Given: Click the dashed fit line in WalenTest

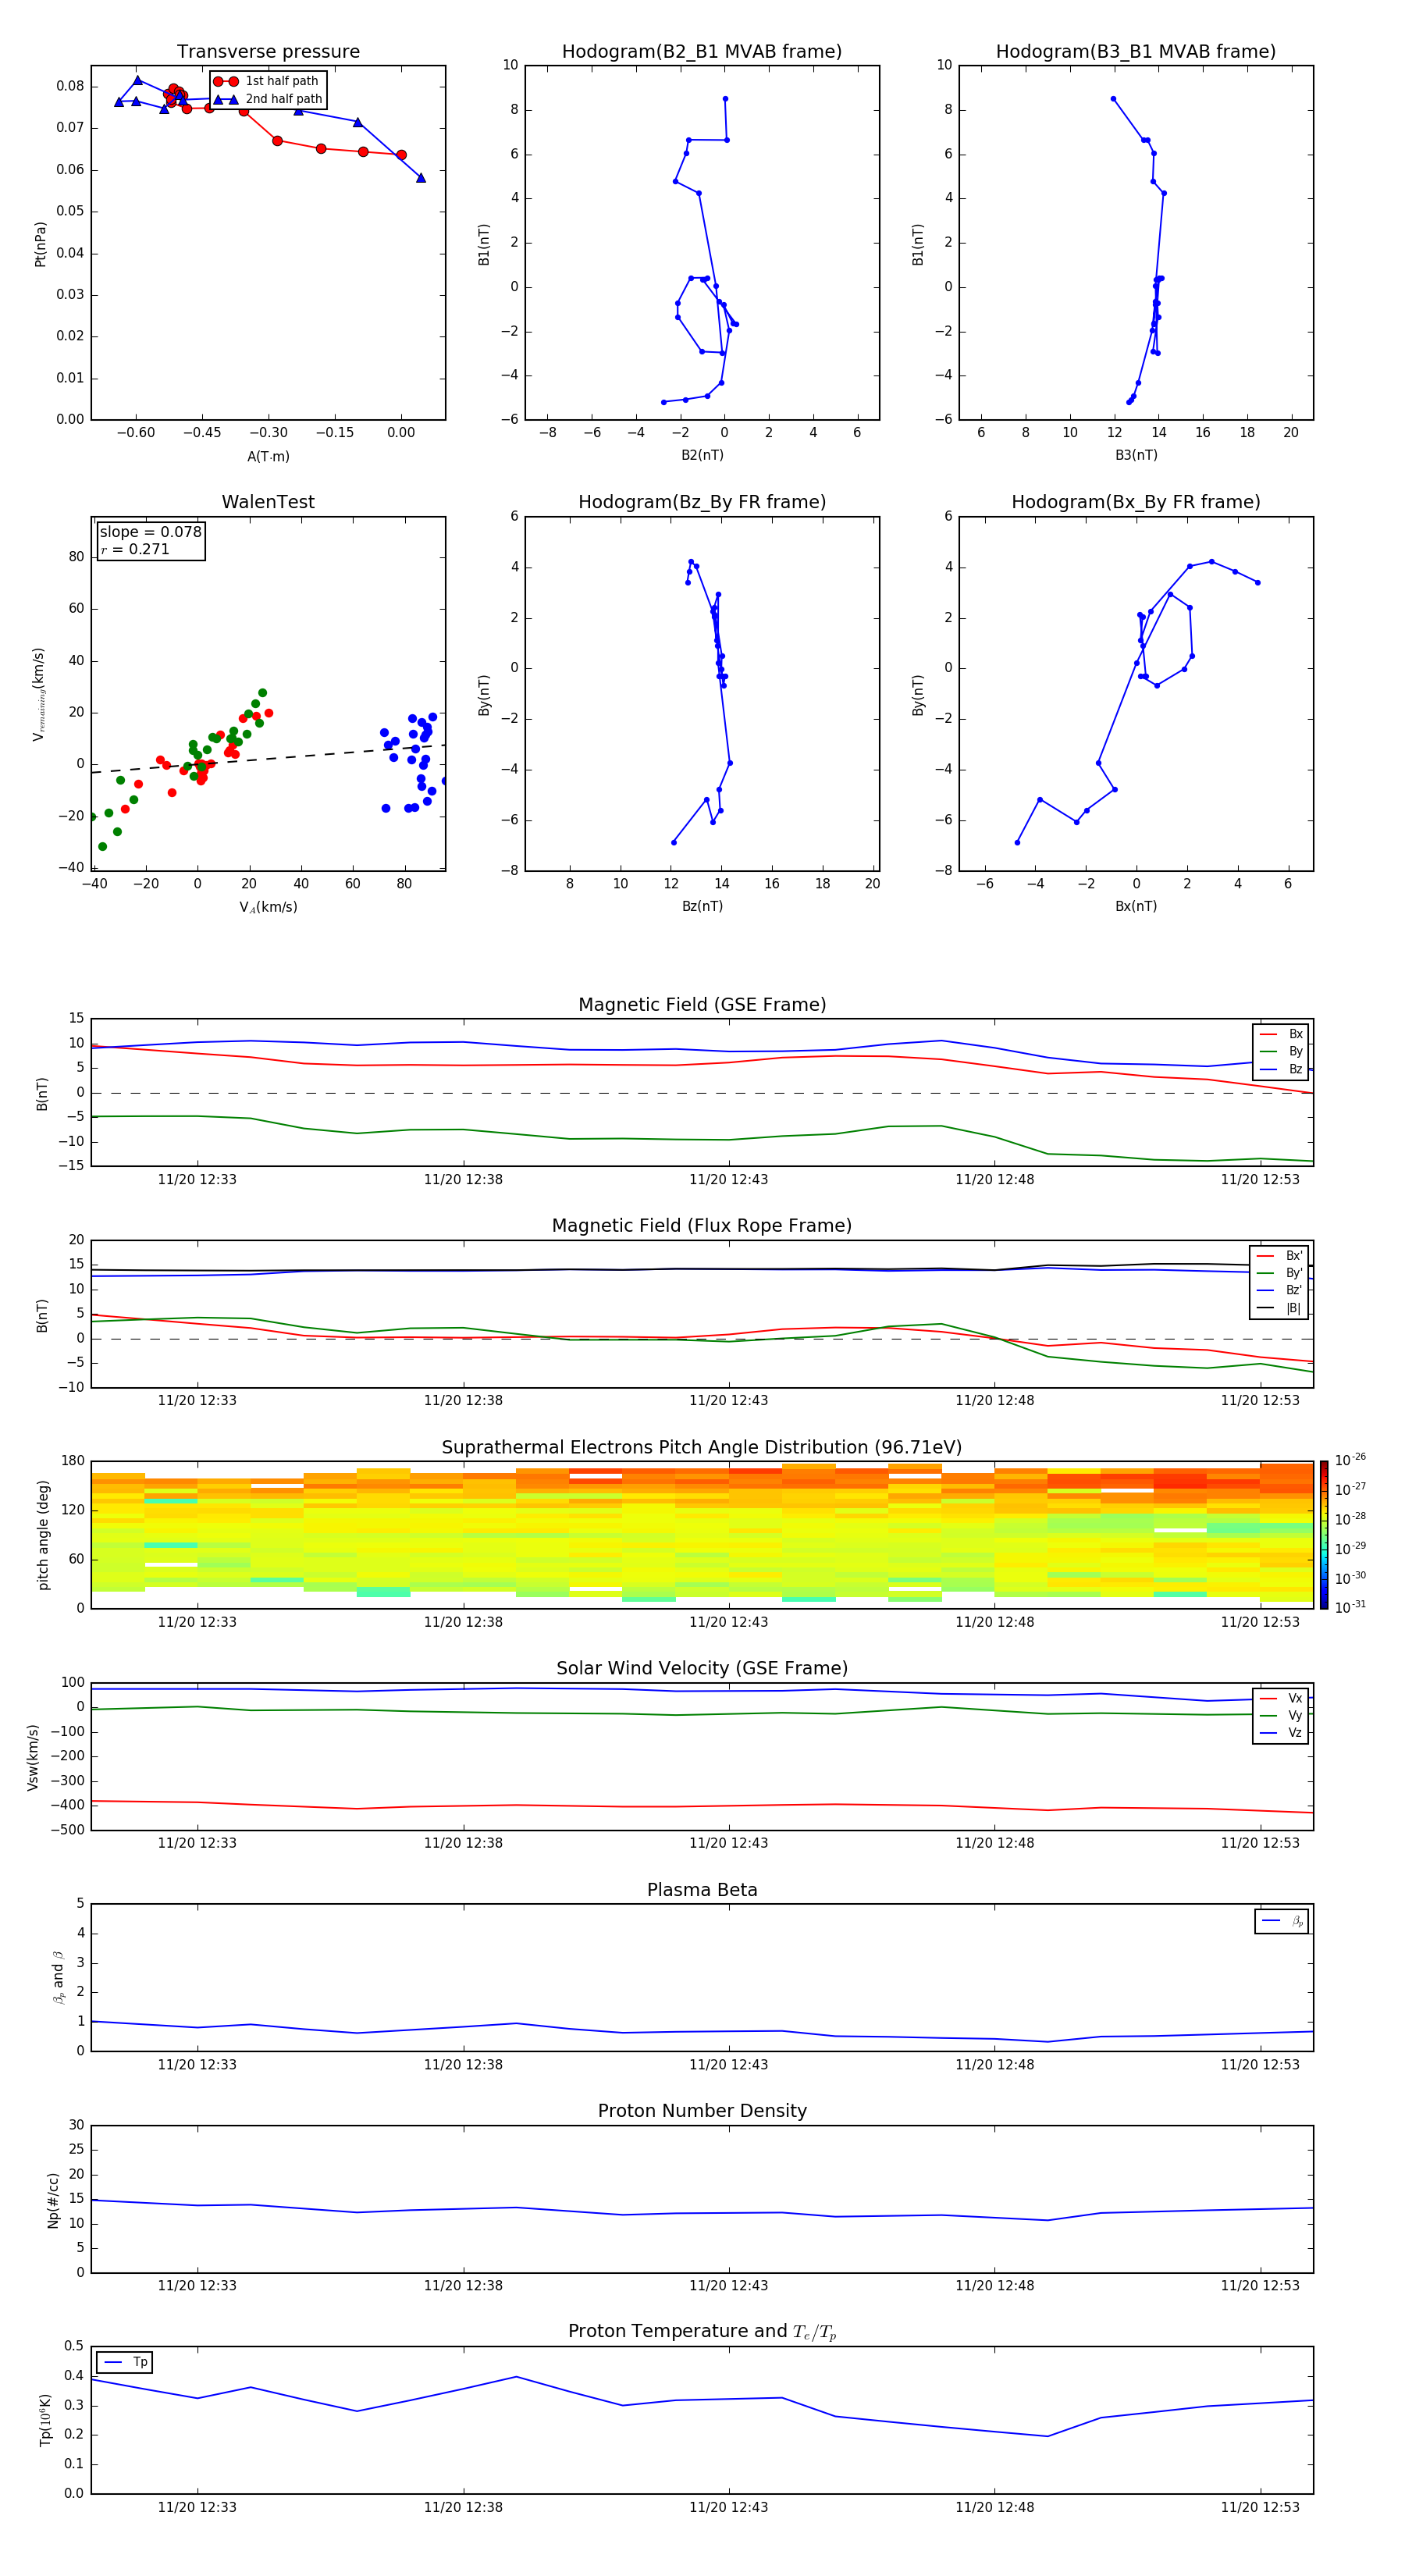Looking at the screenshot, I should click(268, 759).
